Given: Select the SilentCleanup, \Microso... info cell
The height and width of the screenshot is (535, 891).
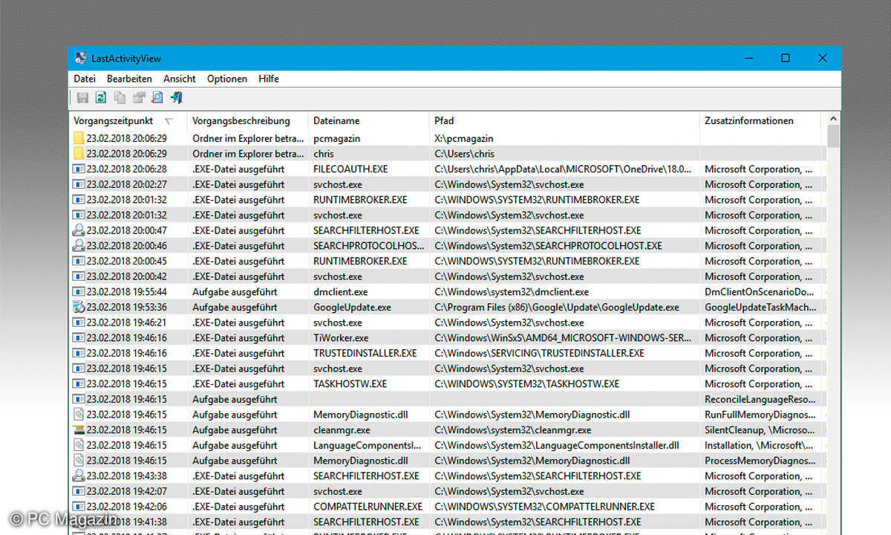Looking at the screenshot, I should [760, 430].
